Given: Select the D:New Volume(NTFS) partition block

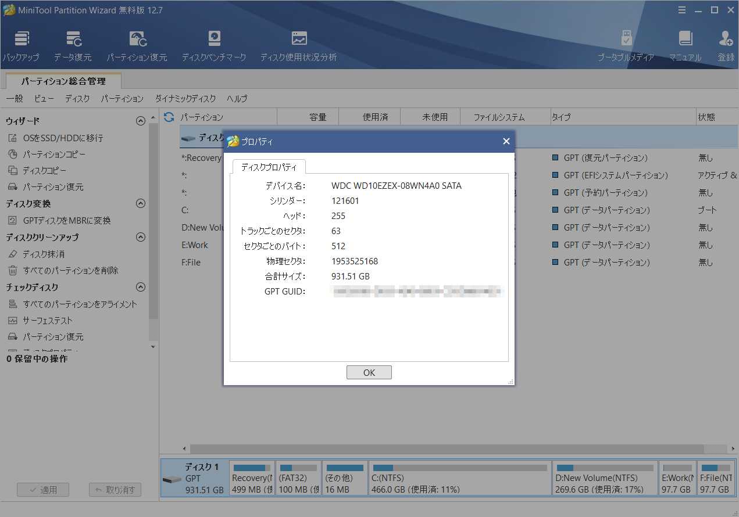Looking at the screenshot, I should 605,478.
